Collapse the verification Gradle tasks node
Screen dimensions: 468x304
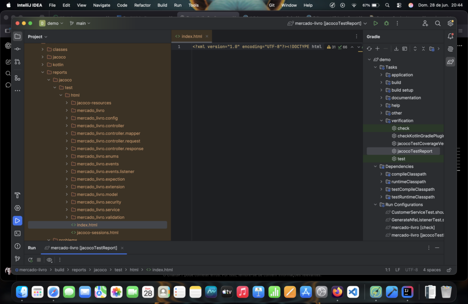tap(381, 121)
